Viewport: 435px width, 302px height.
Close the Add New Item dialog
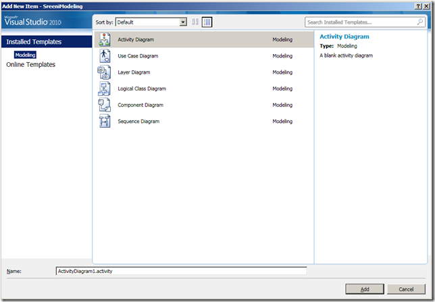click(426, 6)
